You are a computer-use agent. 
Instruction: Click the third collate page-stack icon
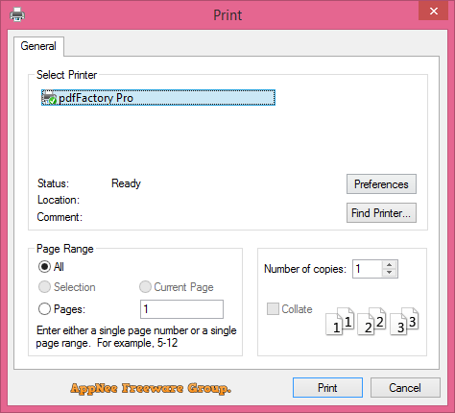404,322
